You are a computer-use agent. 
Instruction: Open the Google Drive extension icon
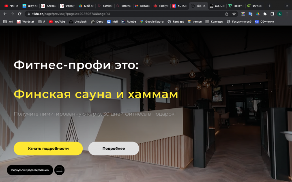[258, 14]
